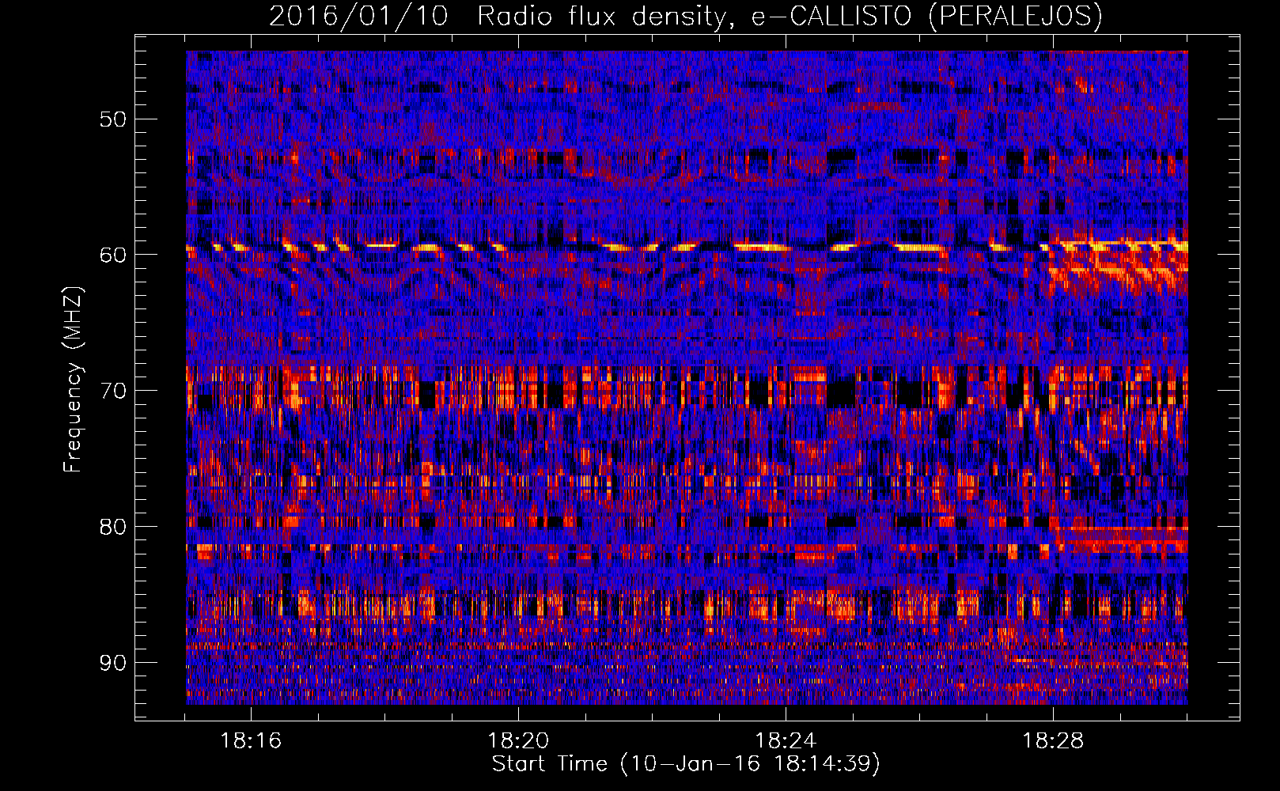Select the 90 frequency tick label
Screen dimensions: 1280x791
[x=112, y=662]
